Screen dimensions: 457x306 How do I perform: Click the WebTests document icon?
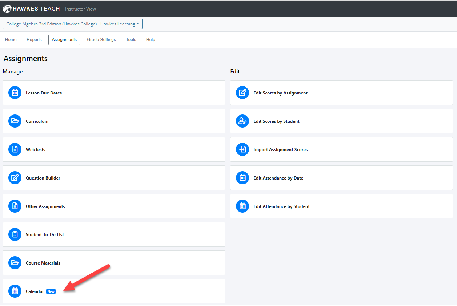(15, 150)
